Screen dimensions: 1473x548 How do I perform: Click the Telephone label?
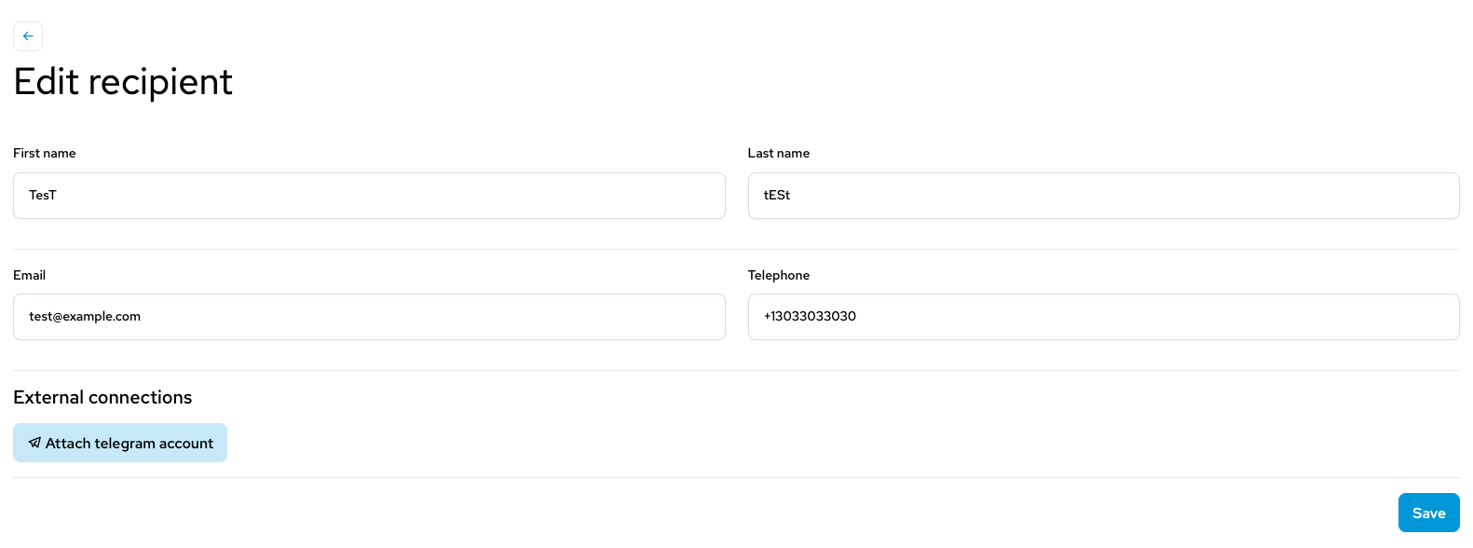(779, 275)
